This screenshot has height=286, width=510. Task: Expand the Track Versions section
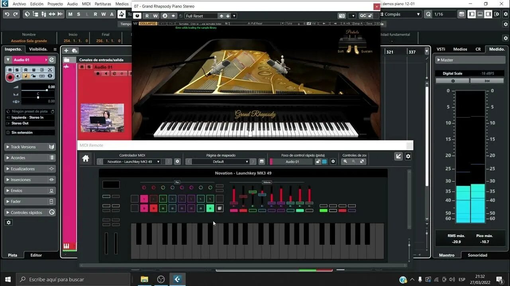(x=30, y=147)
